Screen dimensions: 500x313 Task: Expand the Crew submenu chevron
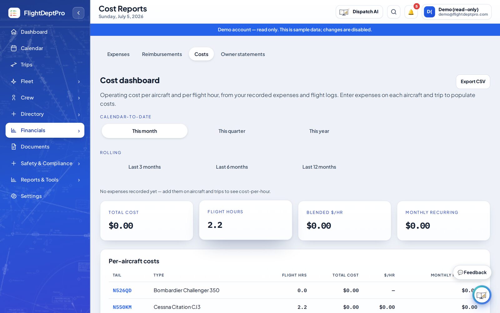click(79, 98)
